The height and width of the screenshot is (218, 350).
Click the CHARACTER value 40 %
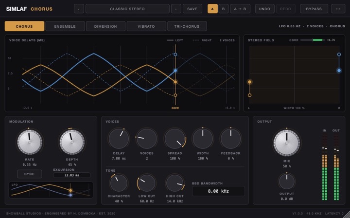(x=119, y=201)
